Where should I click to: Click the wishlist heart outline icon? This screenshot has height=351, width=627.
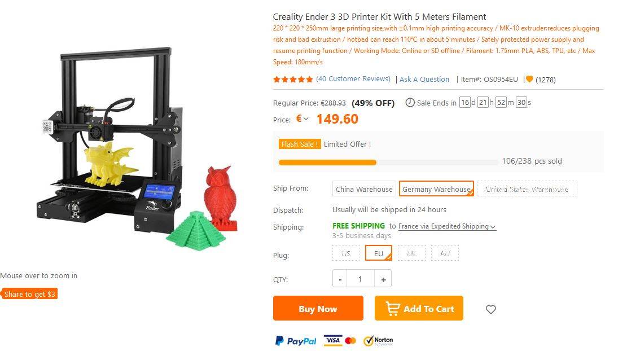[x=490, y=309]
